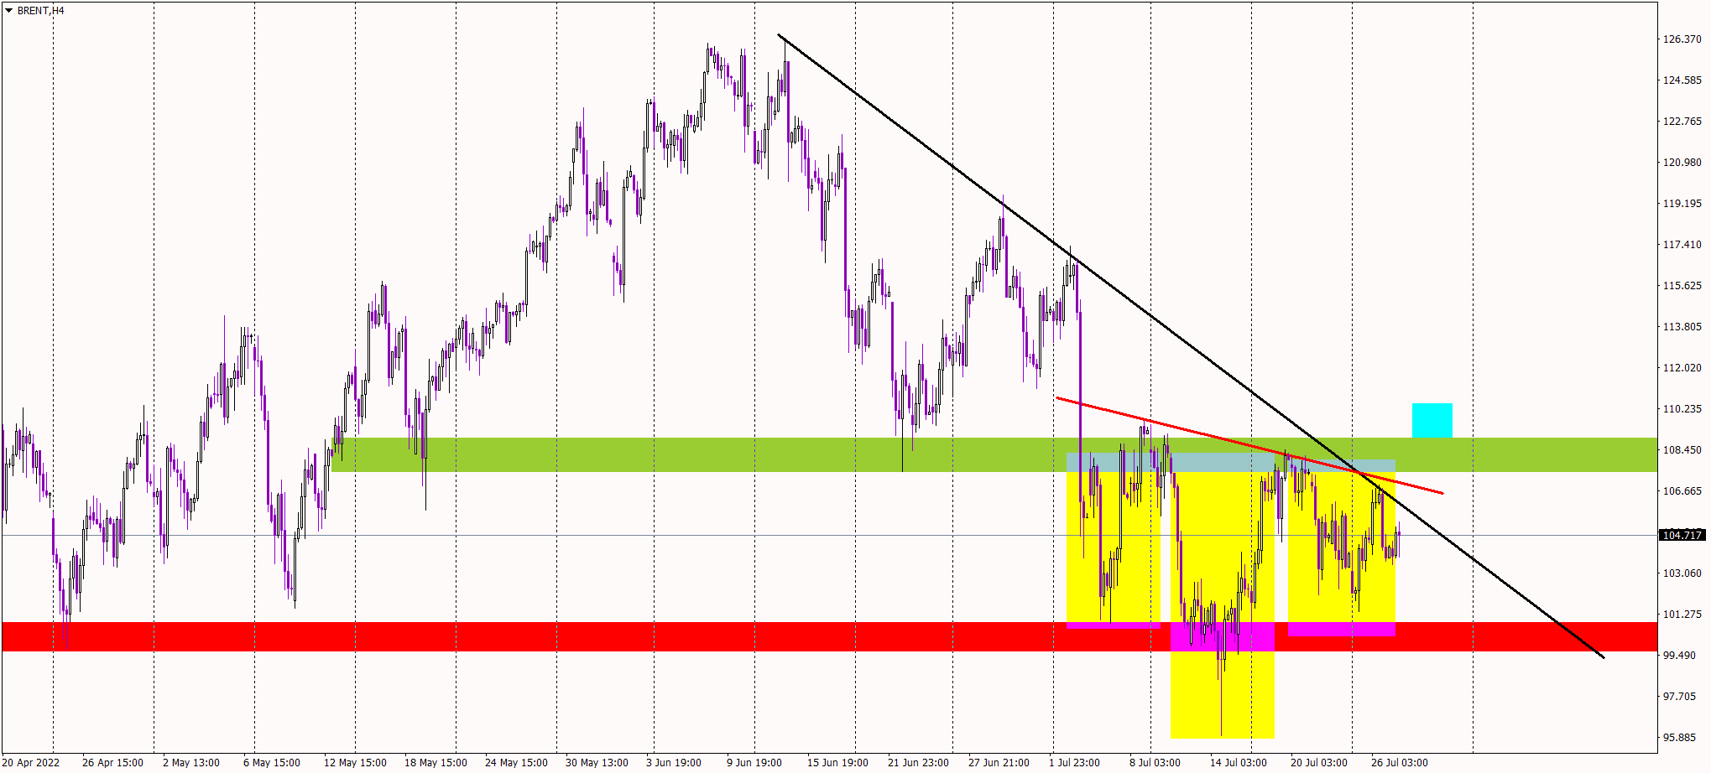
Task: Click the 26 Apr 15:00 time label
Action: point(112,762)
